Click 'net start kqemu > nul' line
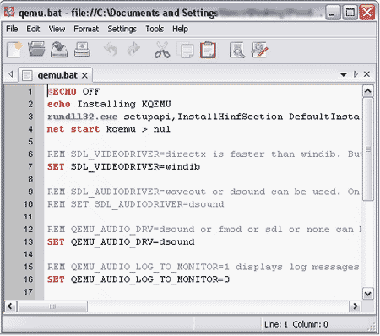 tap(109, 129)
